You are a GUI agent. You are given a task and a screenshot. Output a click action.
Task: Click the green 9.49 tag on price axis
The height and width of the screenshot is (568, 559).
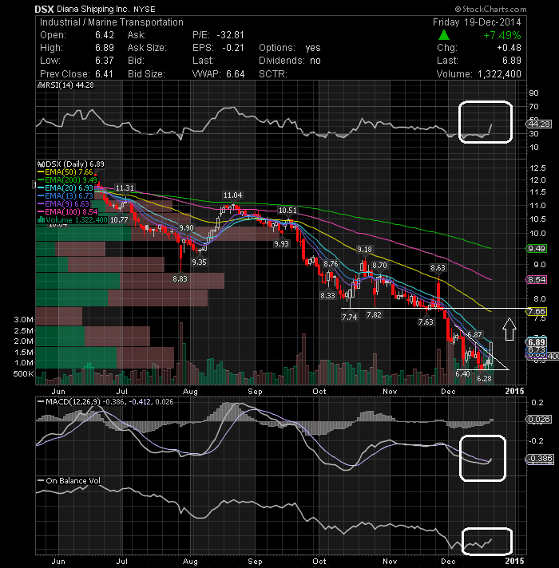coord(536,249)
